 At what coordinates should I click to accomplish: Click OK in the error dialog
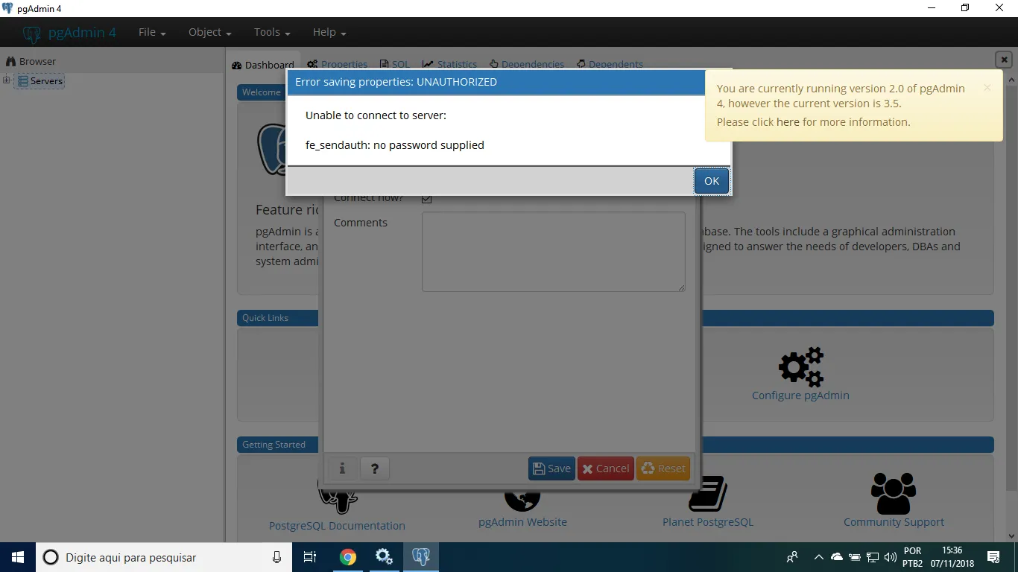pyautogui.click(x=711, y=181)
